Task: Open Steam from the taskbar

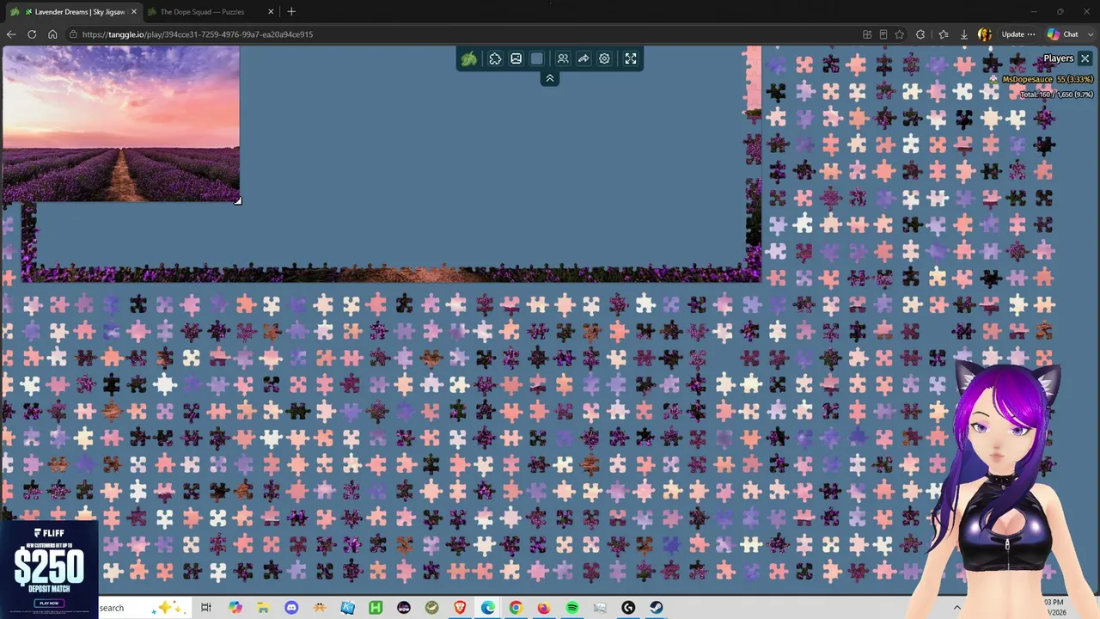Action: tap(657, 608)
